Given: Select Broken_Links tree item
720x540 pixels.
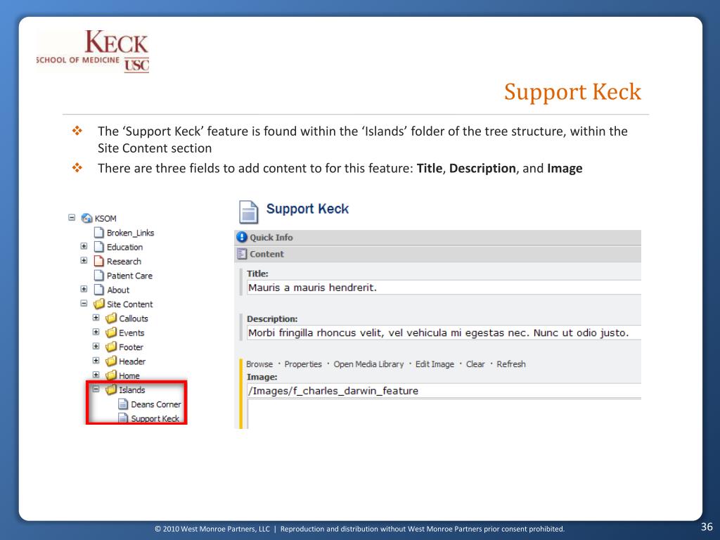Looking at the screenshot, I should pos(130,233).
